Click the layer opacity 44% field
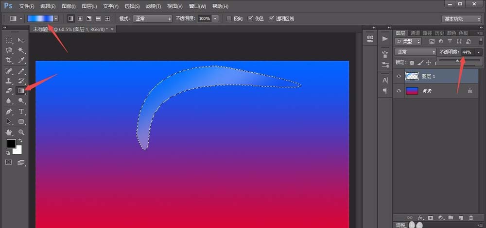Image resolution: width=486 pixels, height=228 pixels. click(467, 52)
